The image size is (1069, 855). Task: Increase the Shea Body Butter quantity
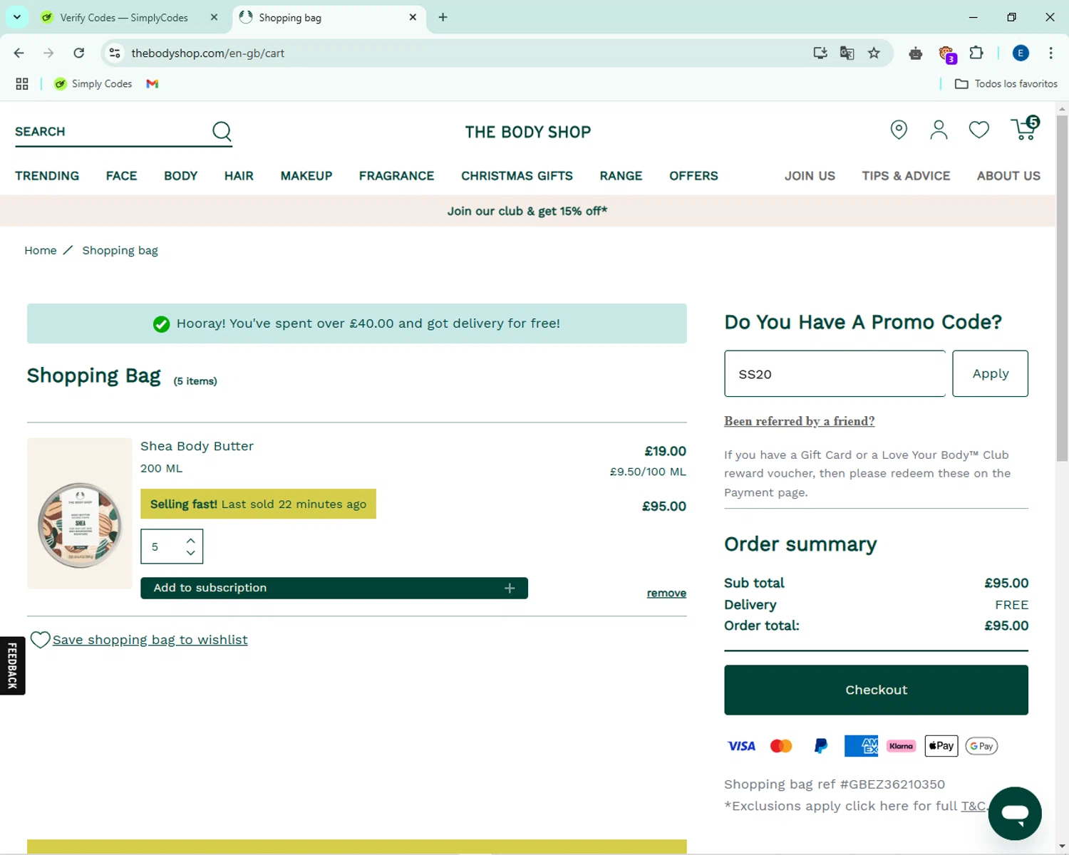(x=190, y=540)
